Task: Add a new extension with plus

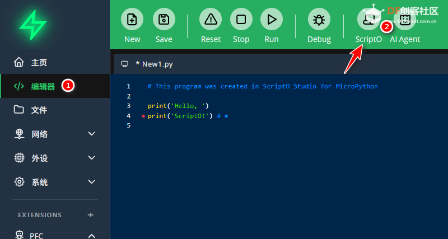Action: click(x=91, y=215)
